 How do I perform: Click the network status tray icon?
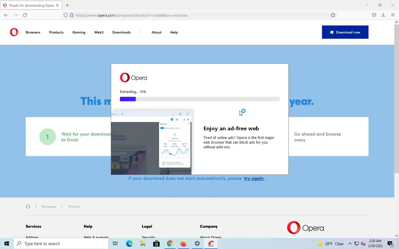357,244
